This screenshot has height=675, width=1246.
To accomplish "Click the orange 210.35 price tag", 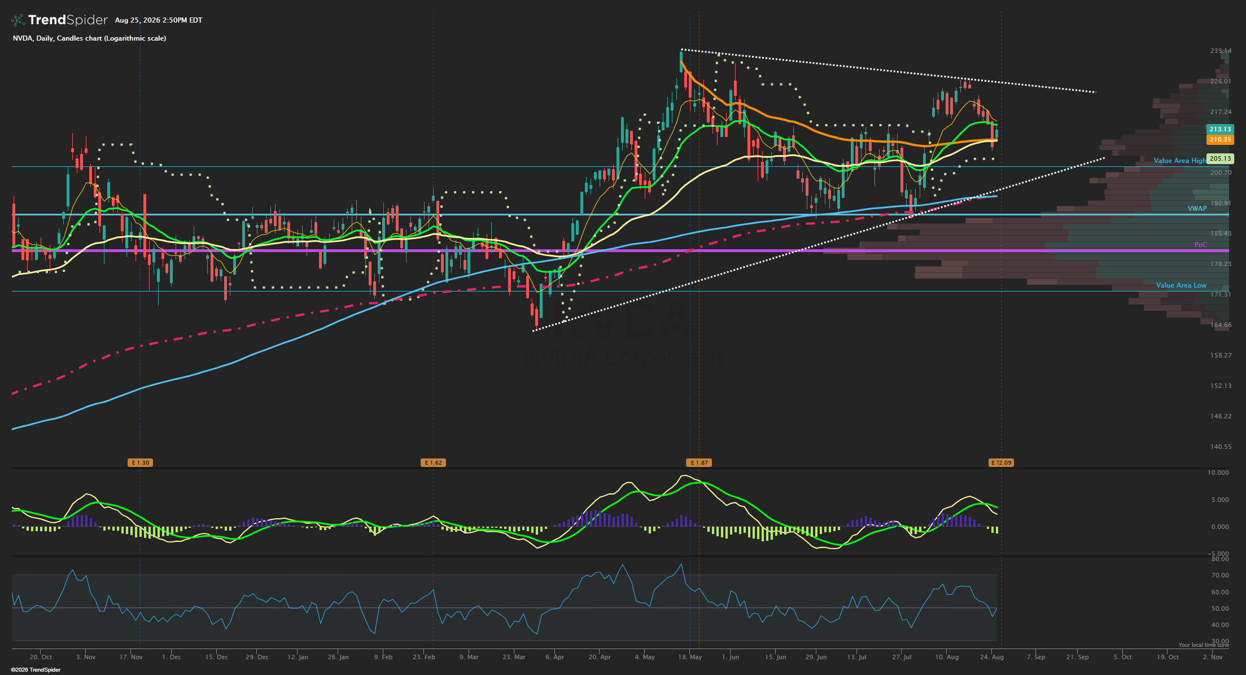I will [1220, 139].
